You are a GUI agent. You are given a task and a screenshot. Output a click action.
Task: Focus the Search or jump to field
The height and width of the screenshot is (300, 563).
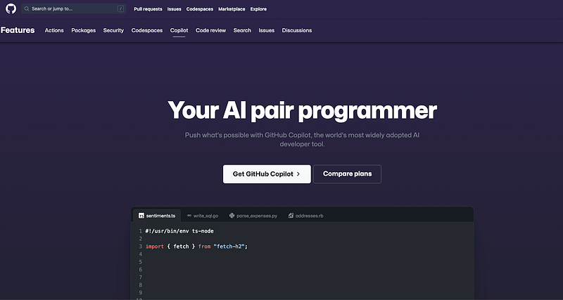point(70,9)
